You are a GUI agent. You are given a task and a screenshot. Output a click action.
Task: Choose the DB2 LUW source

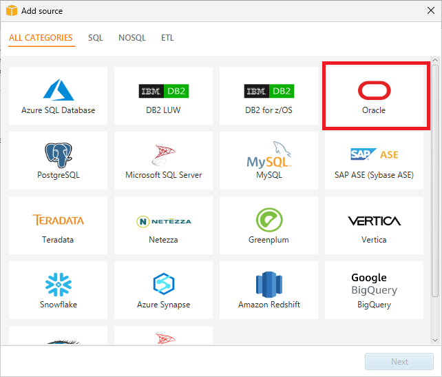coord(164,96)
